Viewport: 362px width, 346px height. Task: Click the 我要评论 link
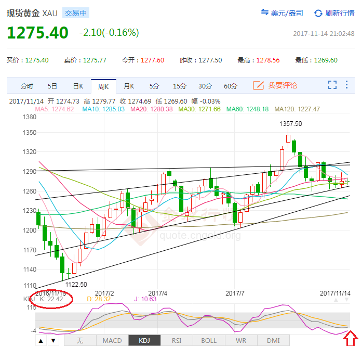point(283,85)
